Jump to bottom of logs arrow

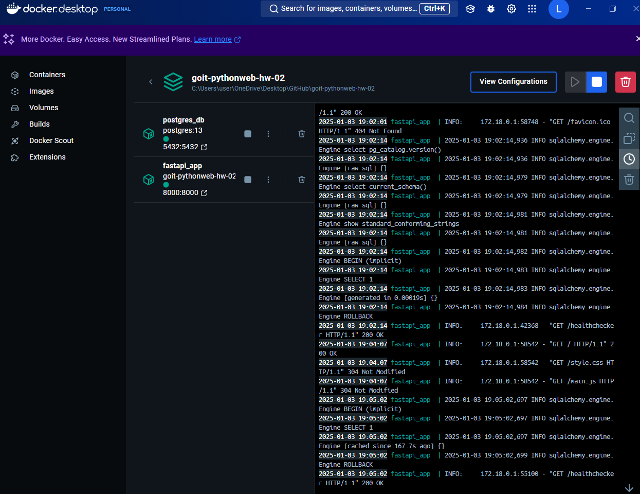(629, 487)
